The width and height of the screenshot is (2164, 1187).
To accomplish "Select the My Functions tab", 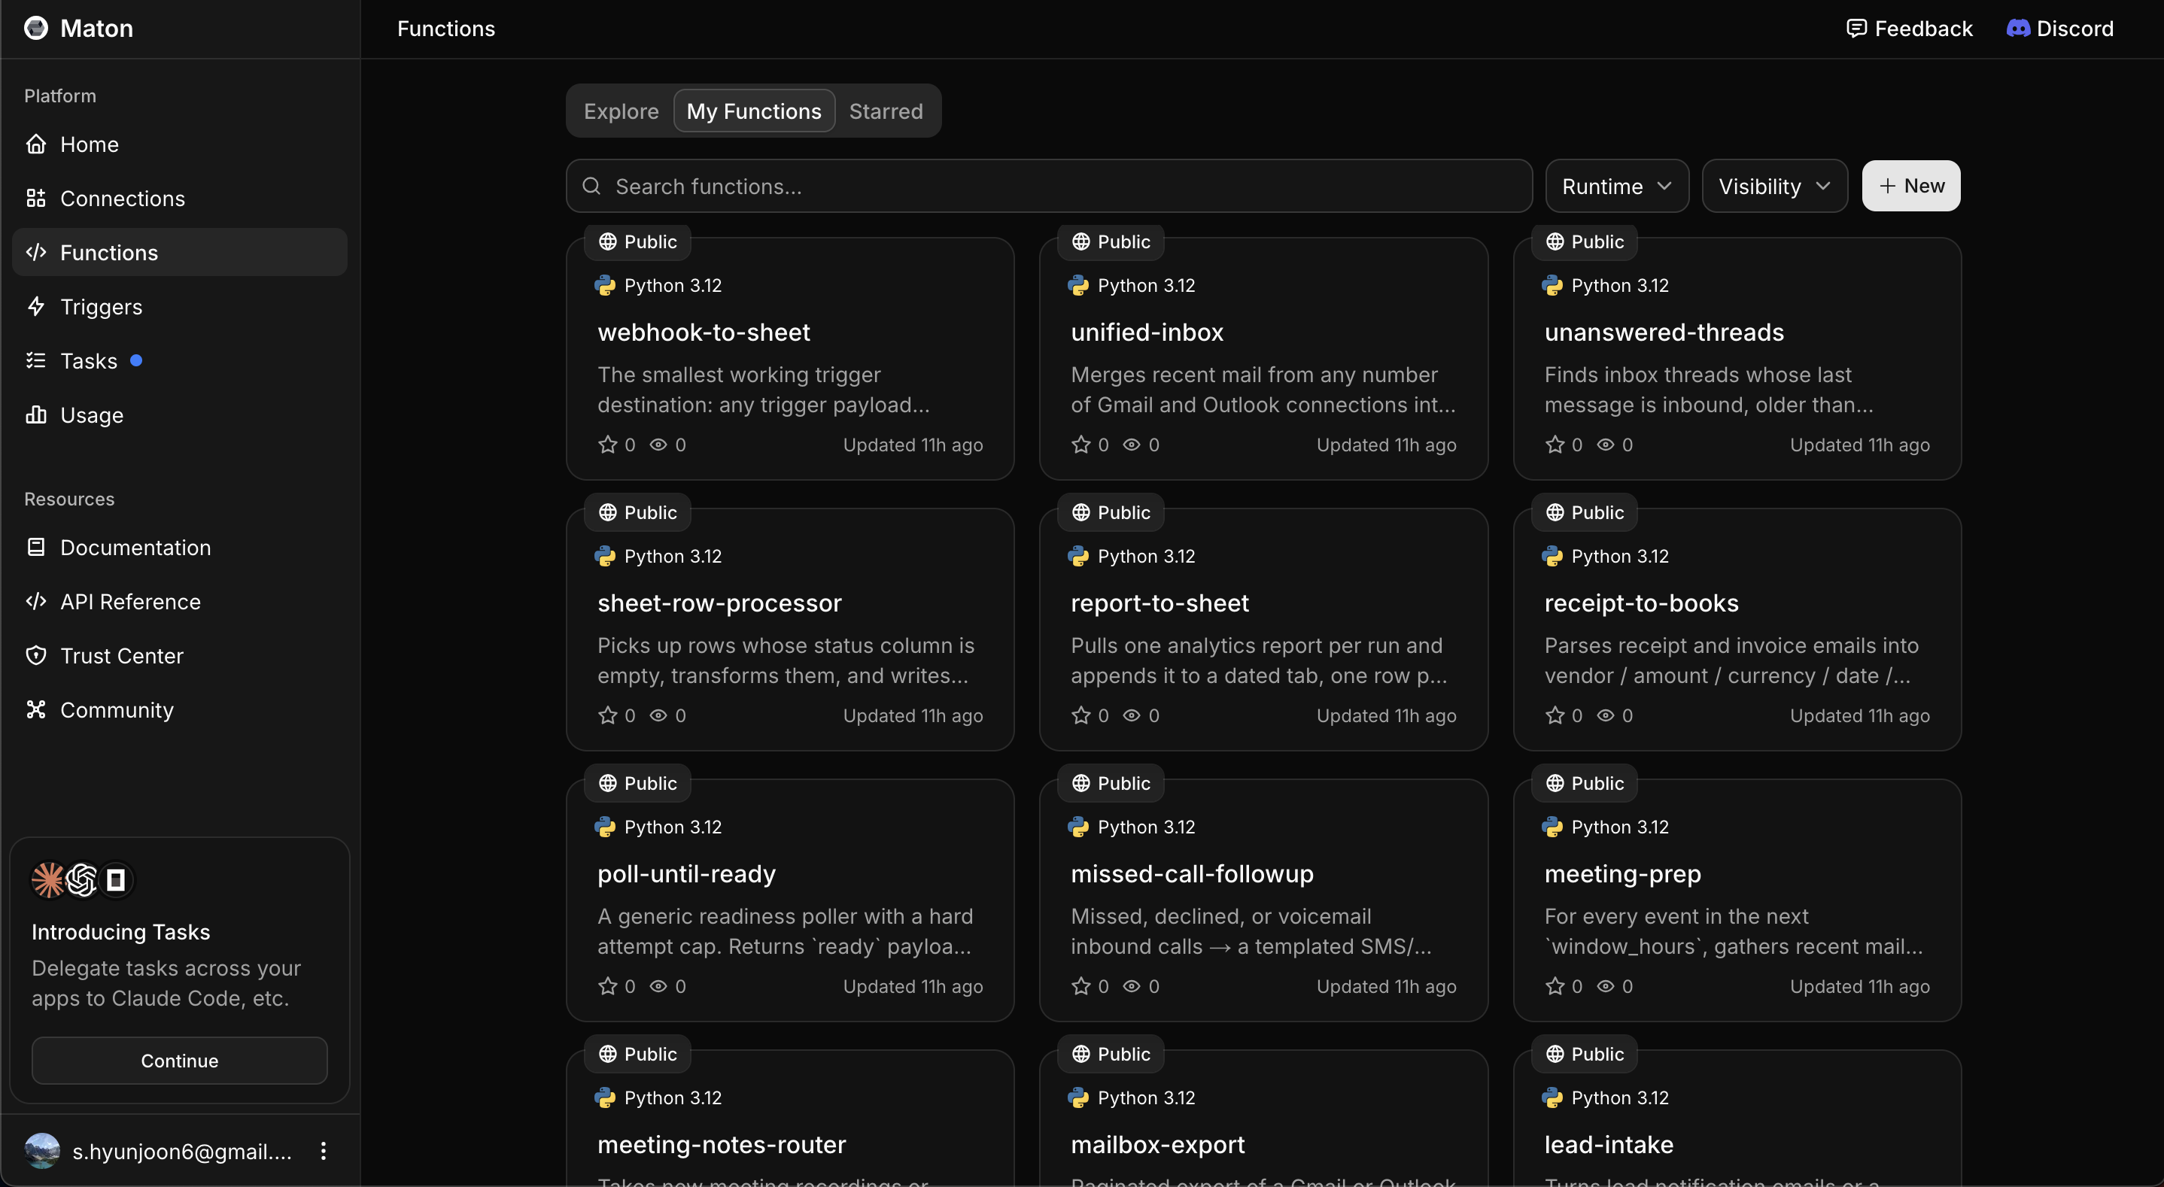I will coord(753,111).
